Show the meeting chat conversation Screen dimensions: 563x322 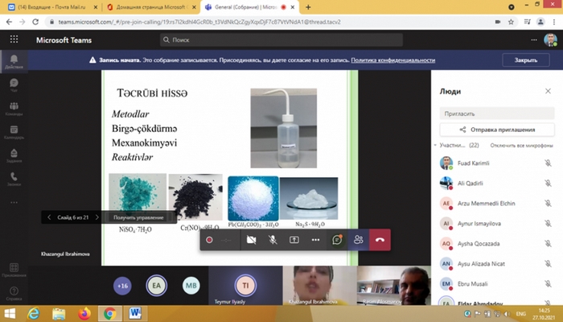pos(338,240)
